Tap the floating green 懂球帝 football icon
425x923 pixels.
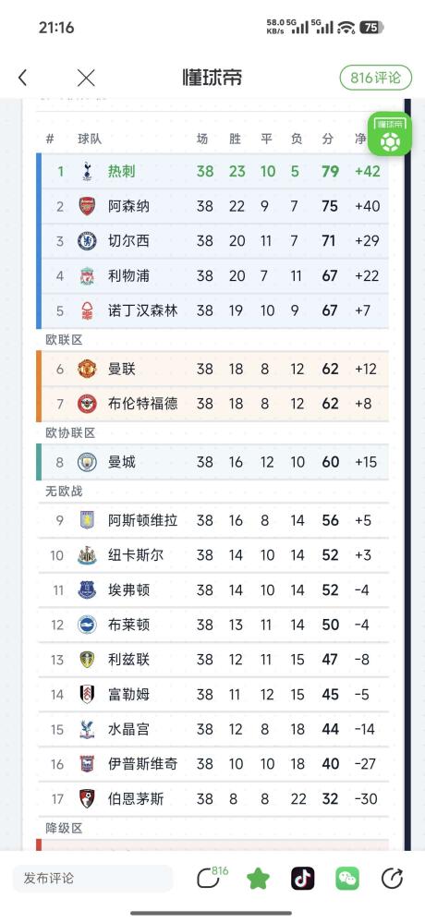pyautogui.click(x=388, y=134)
